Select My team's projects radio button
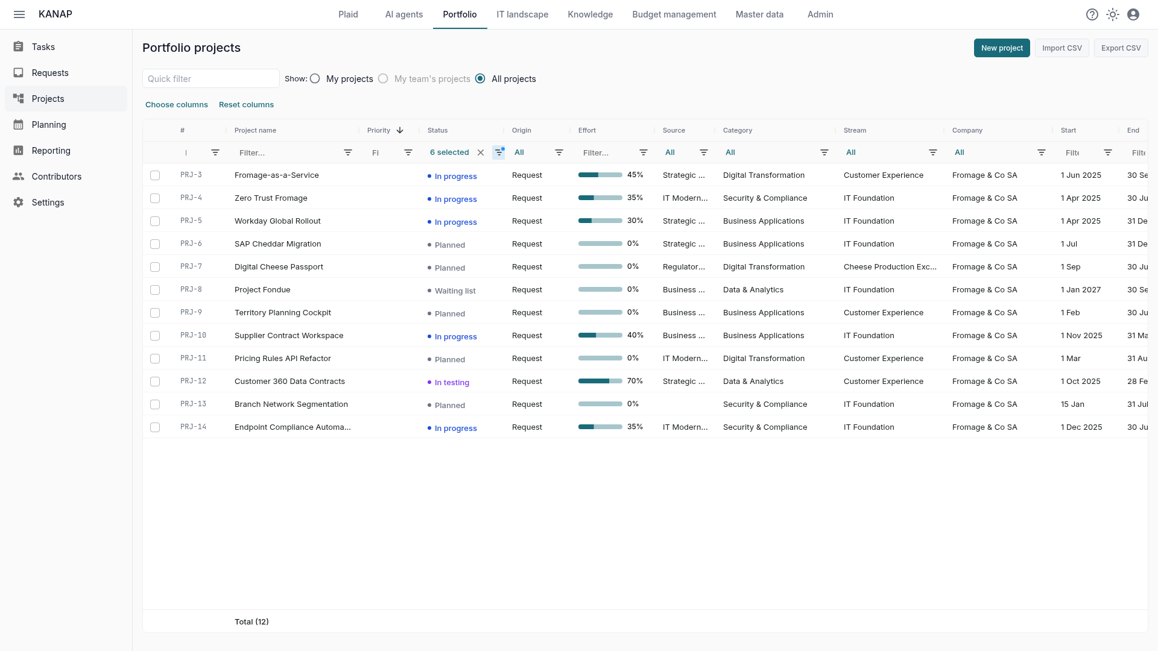The width and height of the screenshot is (1158, 651). pos(383,78)
